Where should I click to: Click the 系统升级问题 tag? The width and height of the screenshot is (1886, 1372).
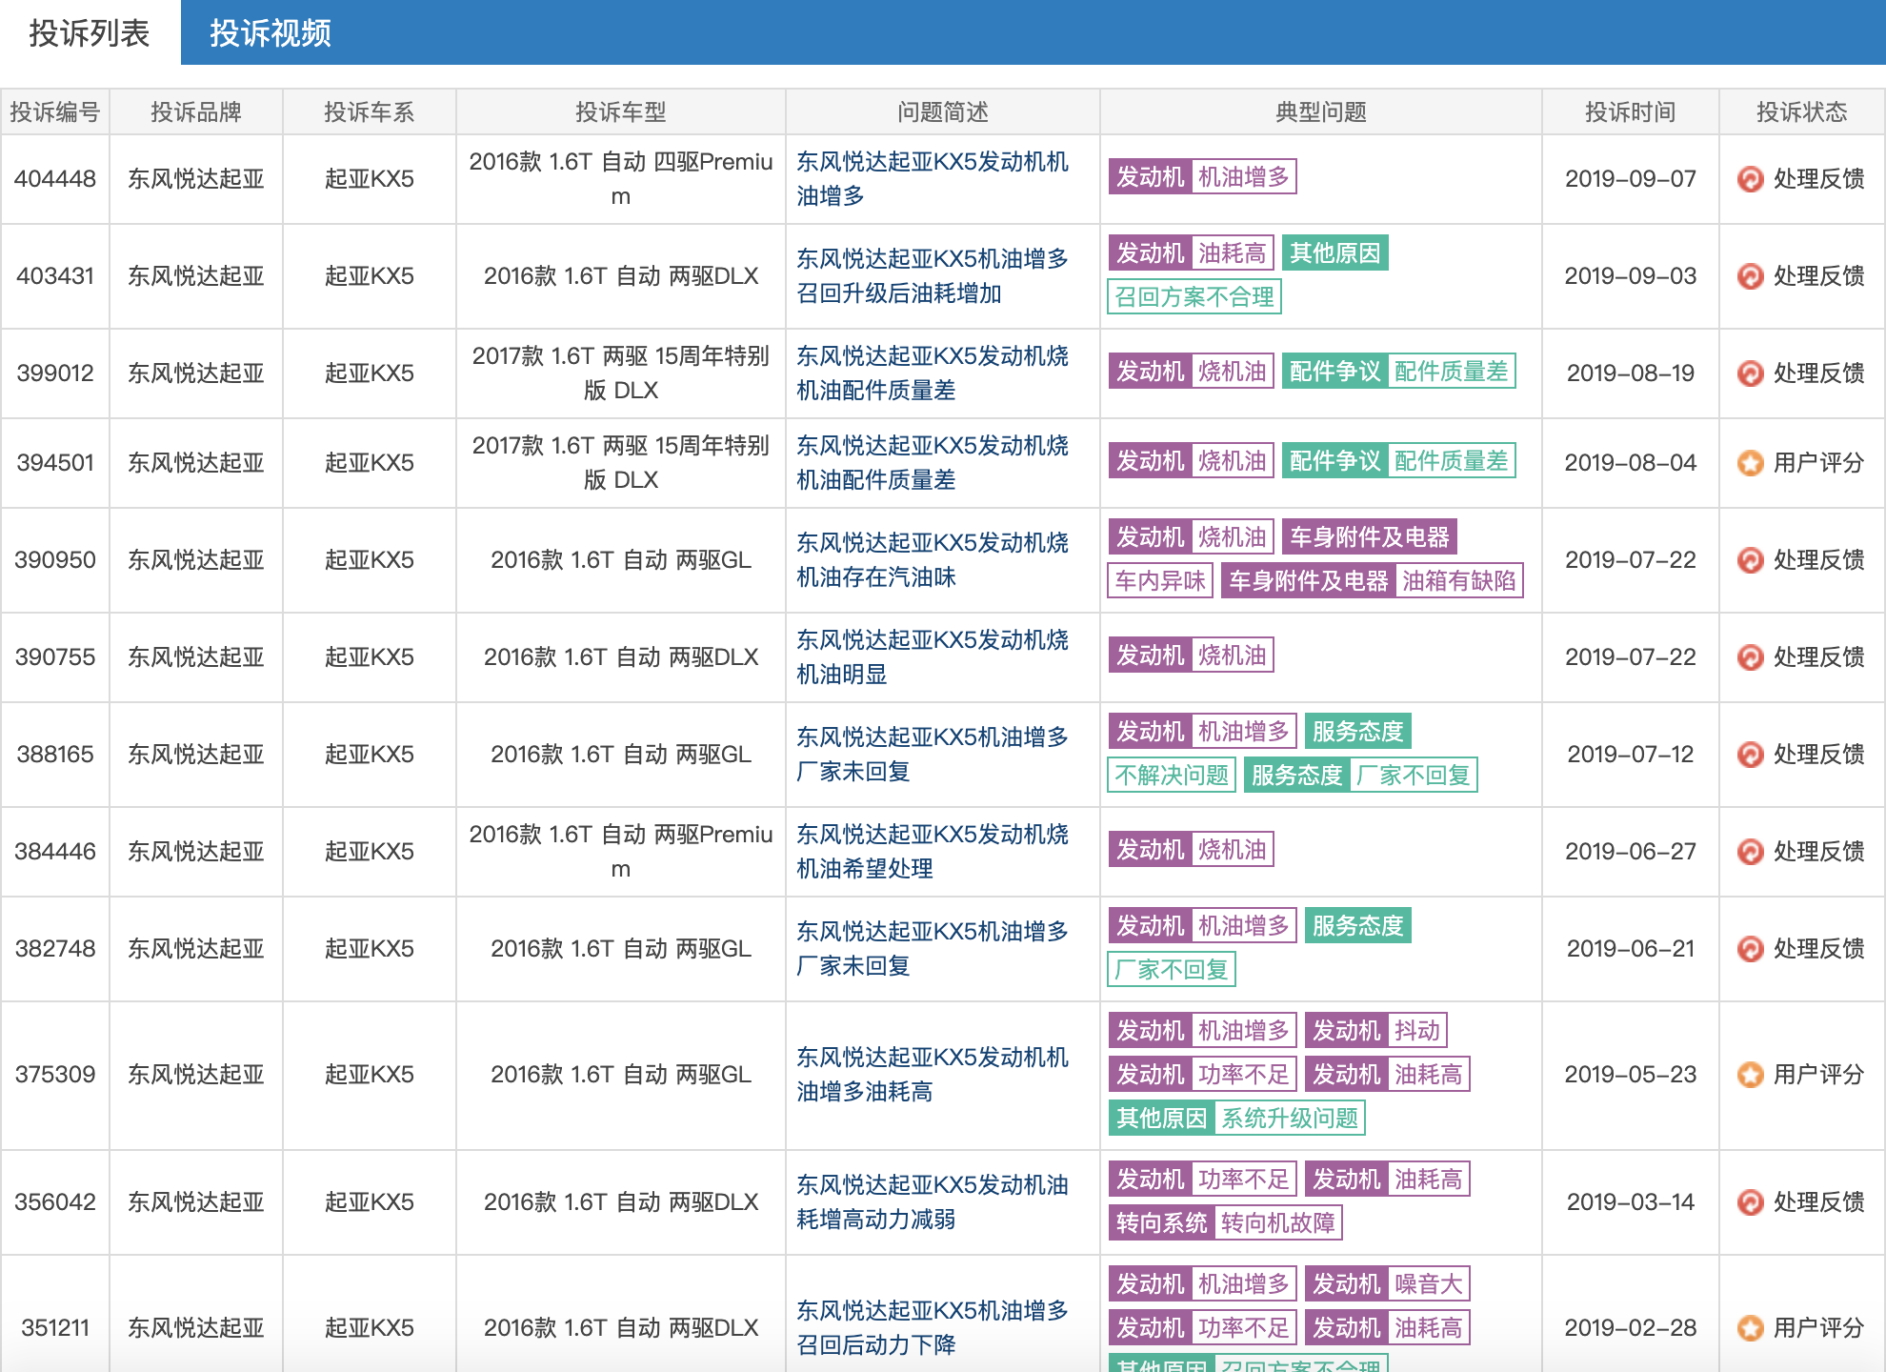point(1290,1119)
